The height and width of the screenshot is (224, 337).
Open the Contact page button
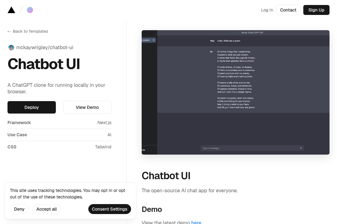click(288, 10)
